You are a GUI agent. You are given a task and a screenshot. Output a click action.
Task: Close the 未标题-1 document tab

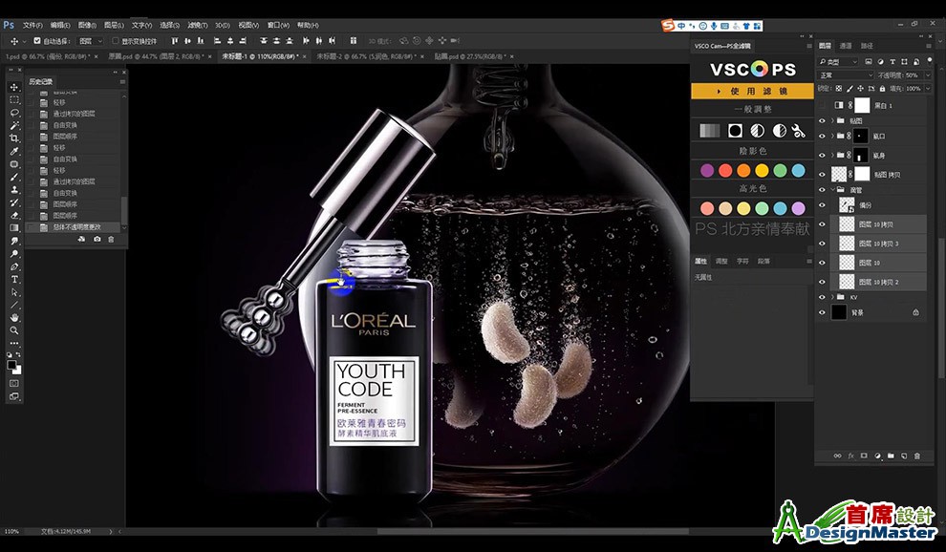click(305, 56)
